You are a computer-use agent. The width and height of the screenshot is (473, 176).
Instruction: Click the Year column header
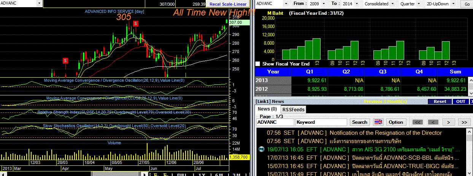273,72
